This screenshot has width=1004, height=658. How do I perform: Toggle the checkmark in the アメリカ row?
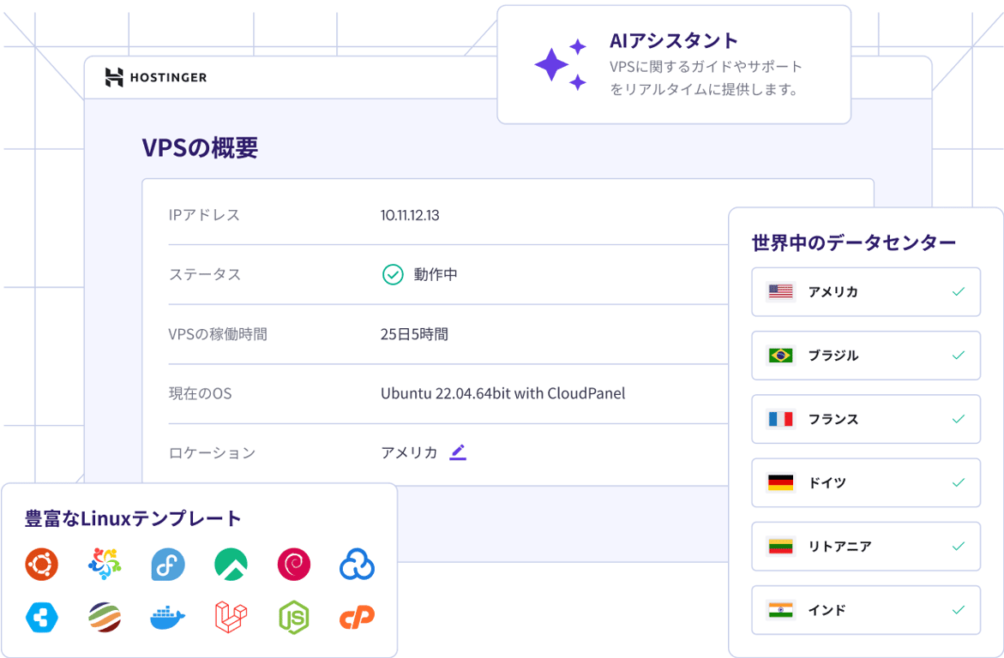click(958, 292)
